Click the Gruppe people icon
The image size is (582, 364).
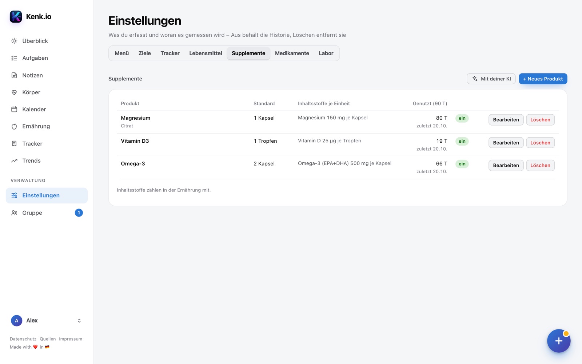click(x=14, y=213)
